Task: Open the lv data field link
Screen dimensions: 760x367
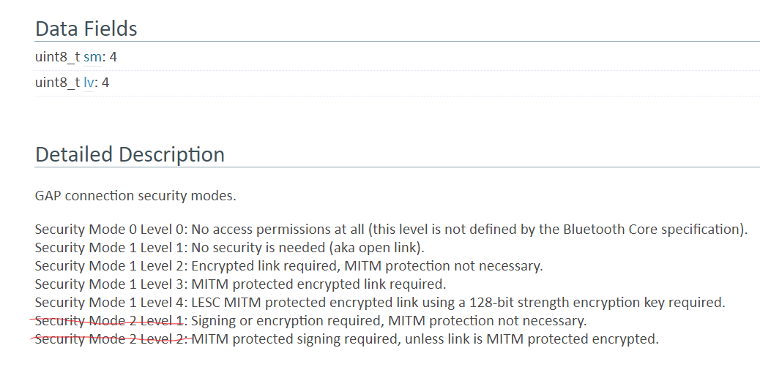Action: pyautogui.click(x=89, y=83)
